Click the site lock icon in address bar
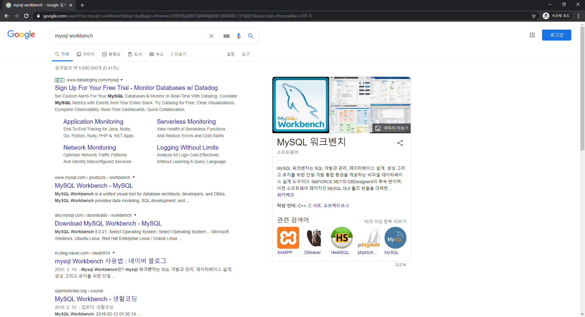The width and height of the screenshot is (585, 317). click(38, 16)
